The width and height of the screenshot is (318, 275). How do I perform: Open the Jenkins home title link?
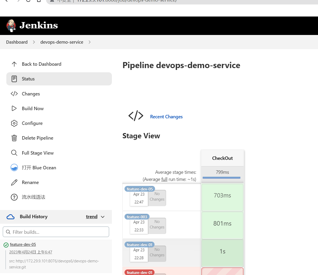[x=39, y=26]
